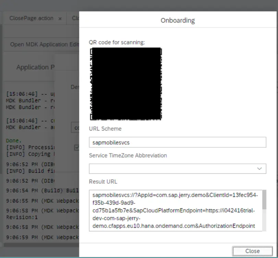Click the '9:06:54 PM (Build)' console line

click(43, 191)
